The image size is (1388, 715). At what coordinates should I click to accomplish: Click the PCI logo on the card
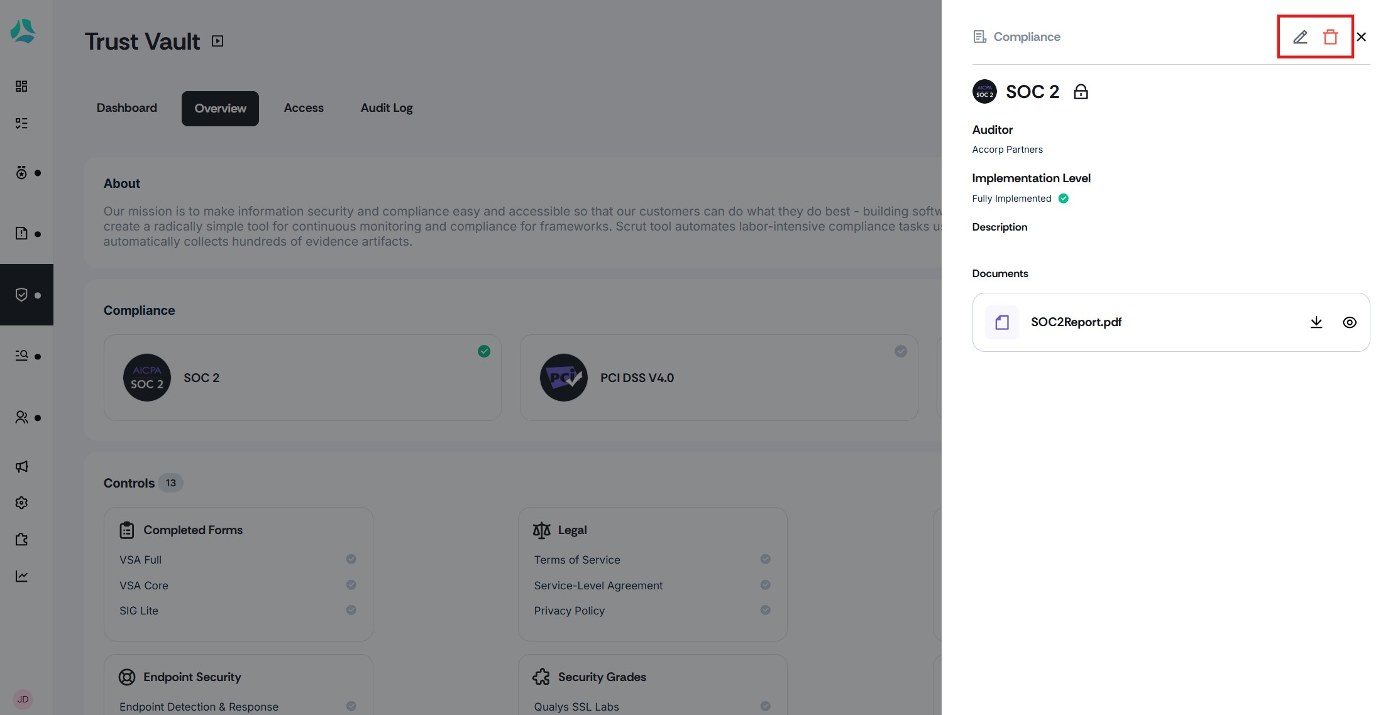pyautogui.click(x=564, y=378)
